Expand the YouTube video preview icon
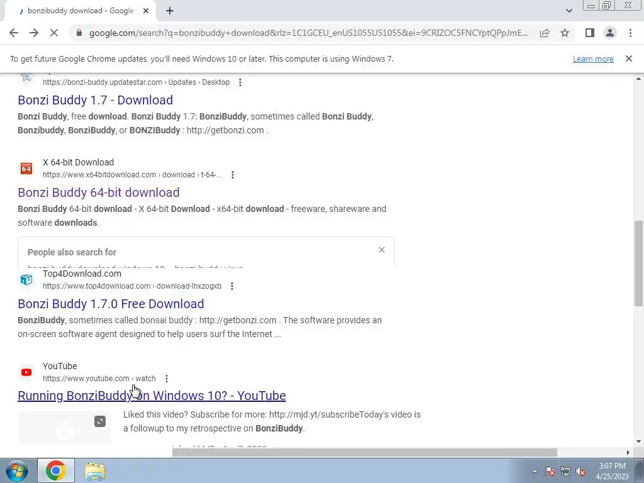The height and width of the screenshot is (483, 644). click(100, 421)
